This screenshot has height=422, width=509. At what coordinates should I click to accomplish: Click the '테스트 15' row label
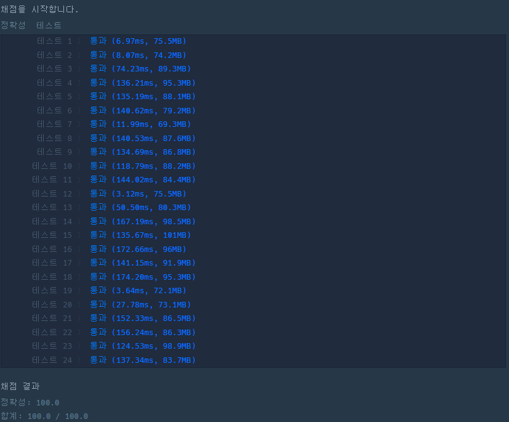[x=52, y=235]
